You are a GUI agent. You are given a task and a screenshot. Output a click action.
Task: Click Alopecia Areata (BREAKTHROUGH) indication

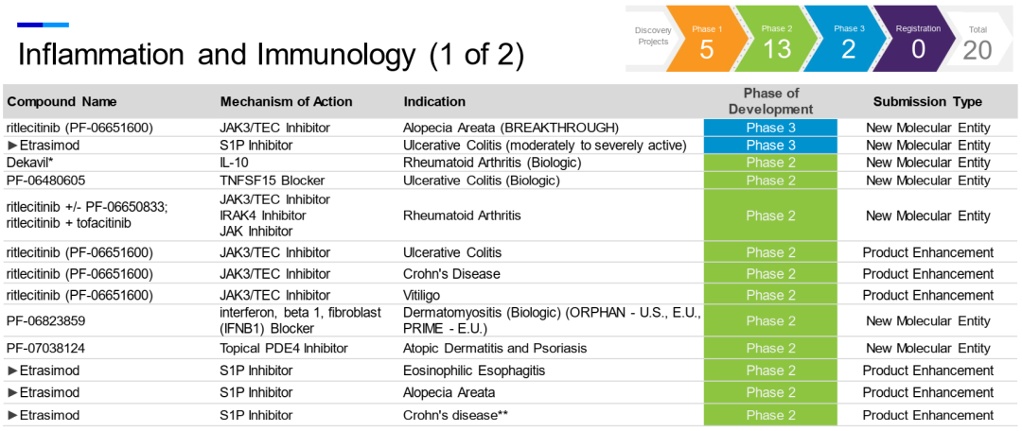(x=511, y=128)
